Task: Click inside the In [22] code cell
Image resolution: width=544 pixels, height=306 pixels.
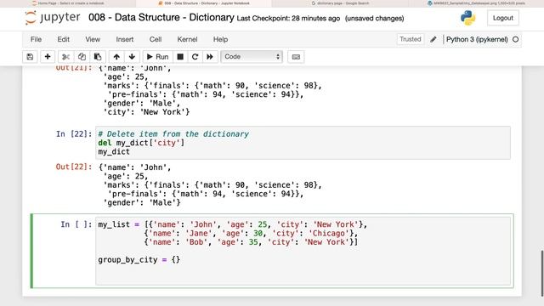Action: 303,143
